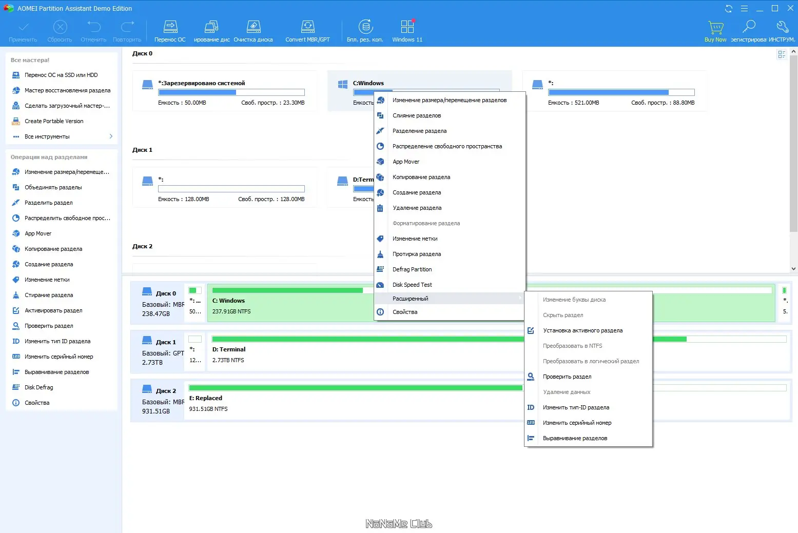The height and width of the screenshot is (533, 798).
Task: Expand the Расширенный submenu entry
Action: coord(450,299)
